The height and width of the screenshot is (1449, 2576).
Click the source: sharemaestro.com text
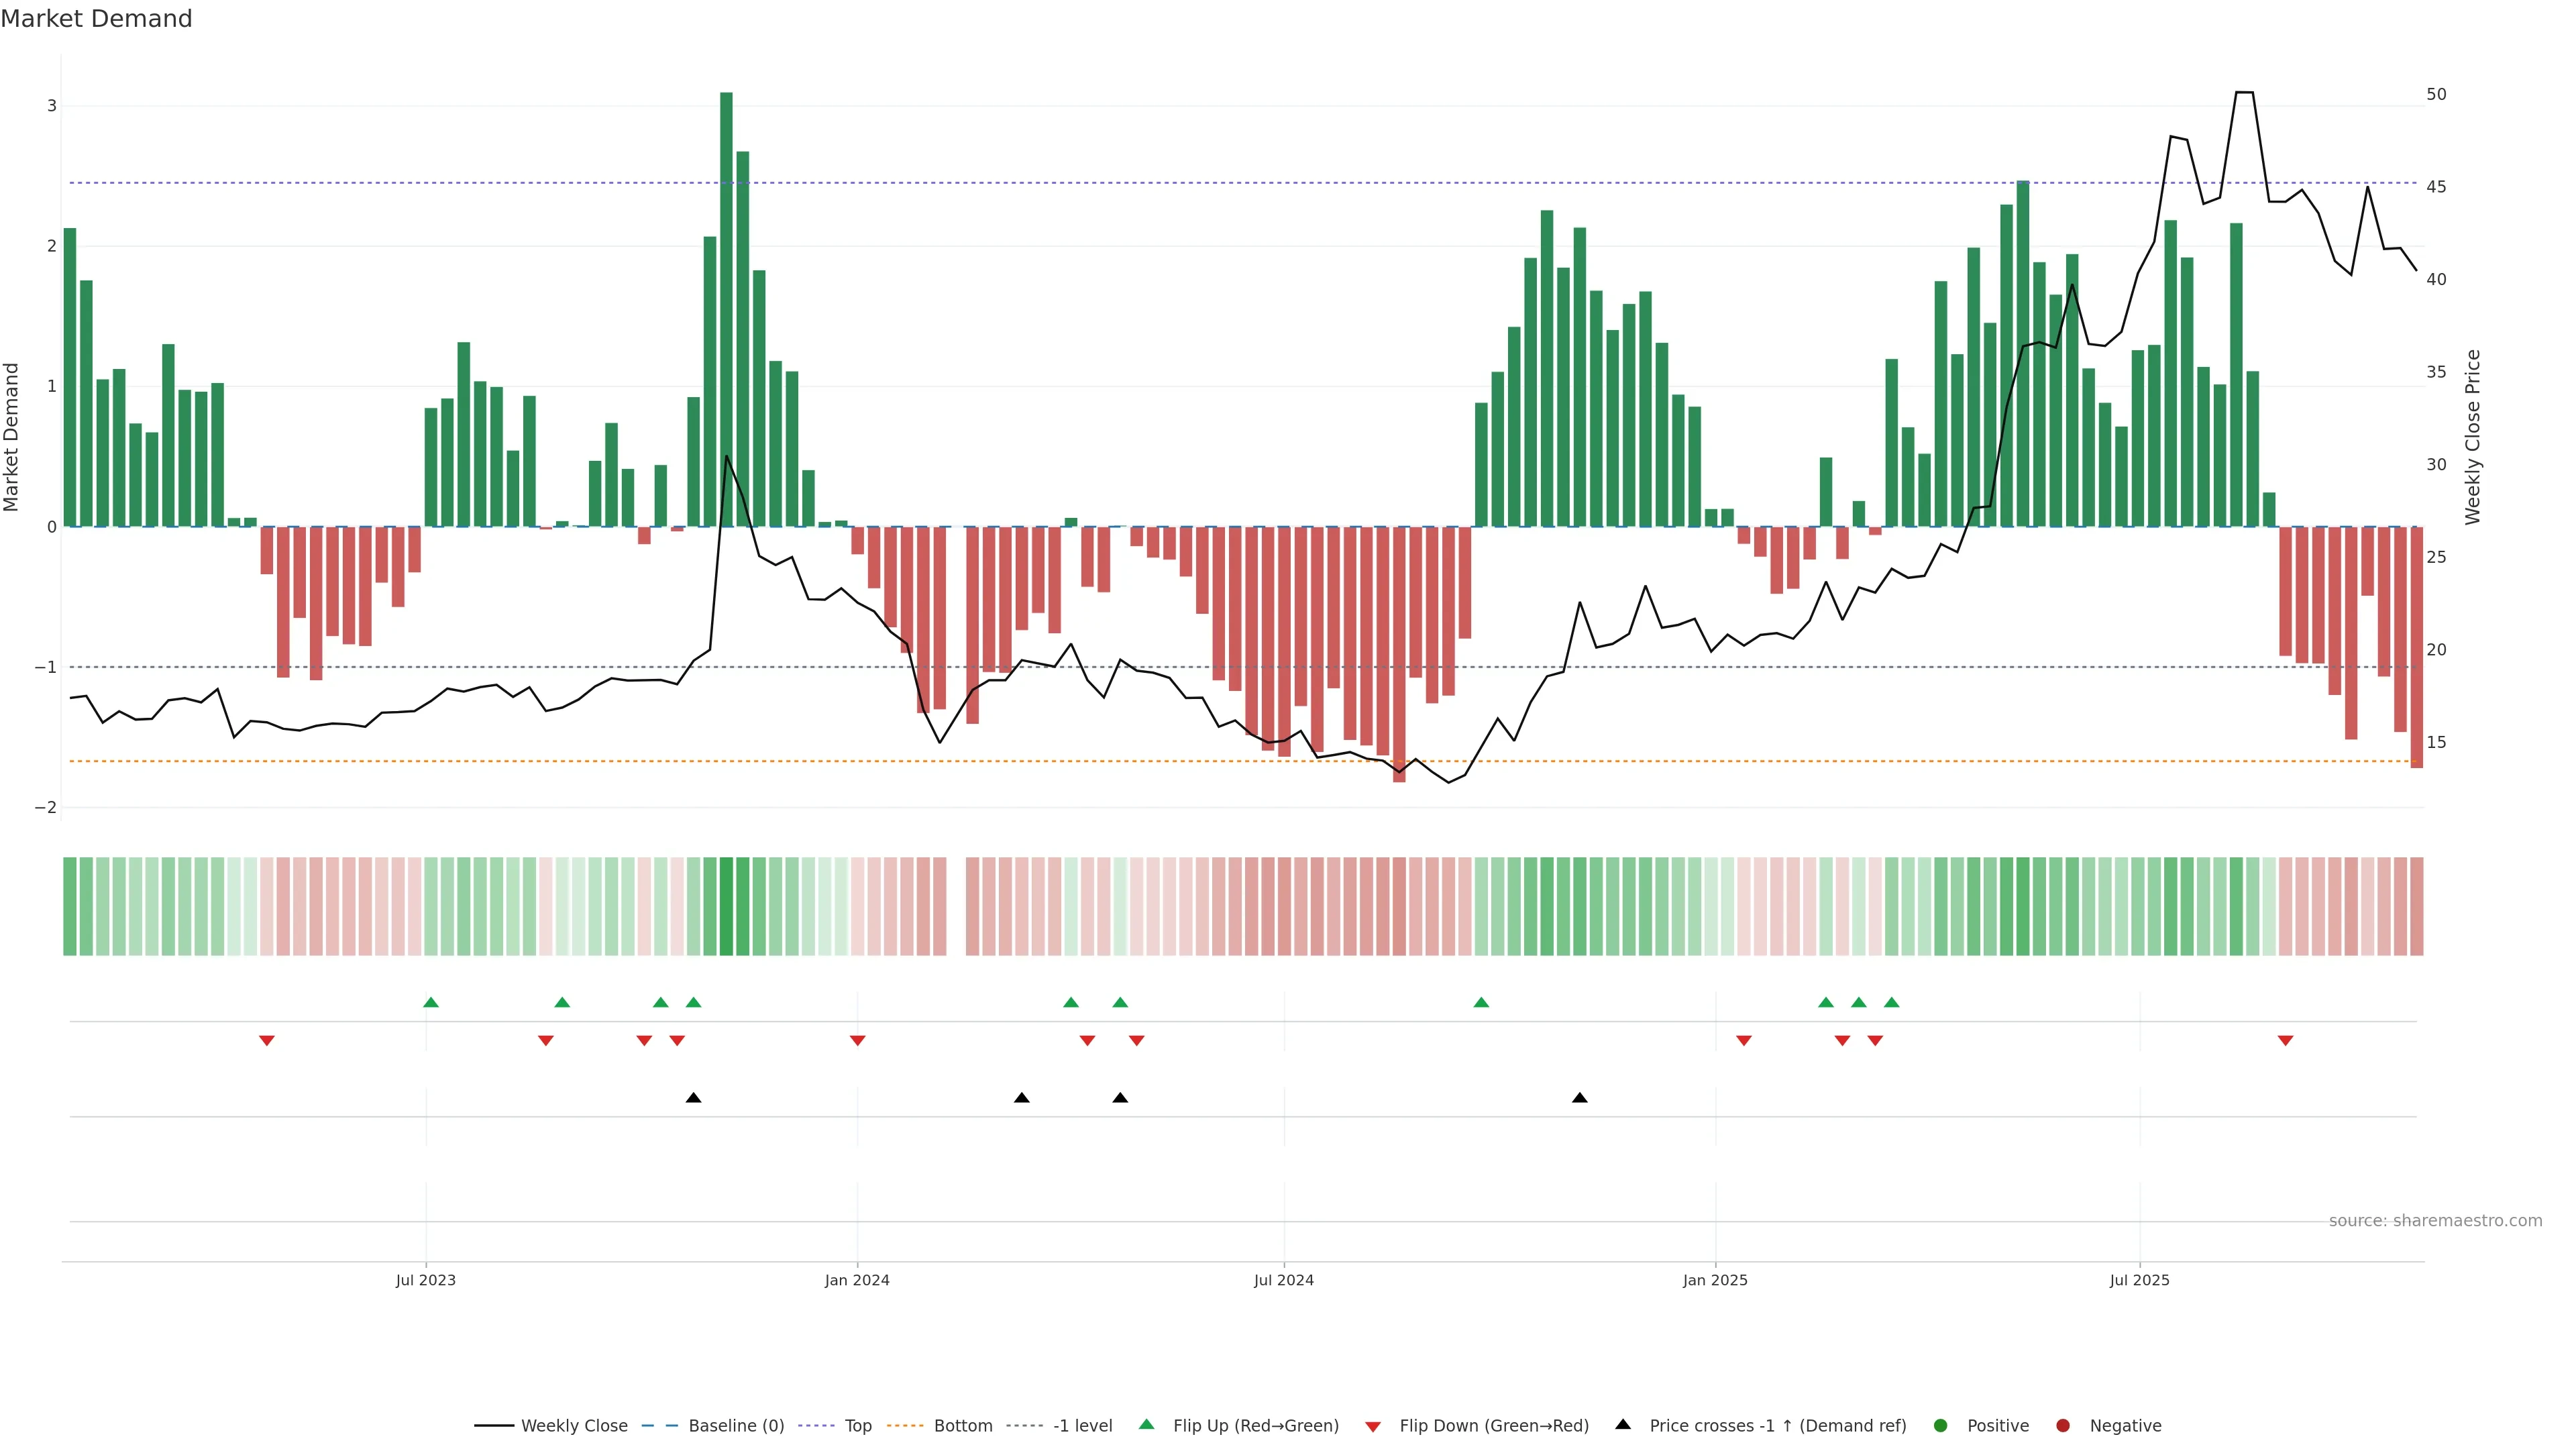2435,1220
